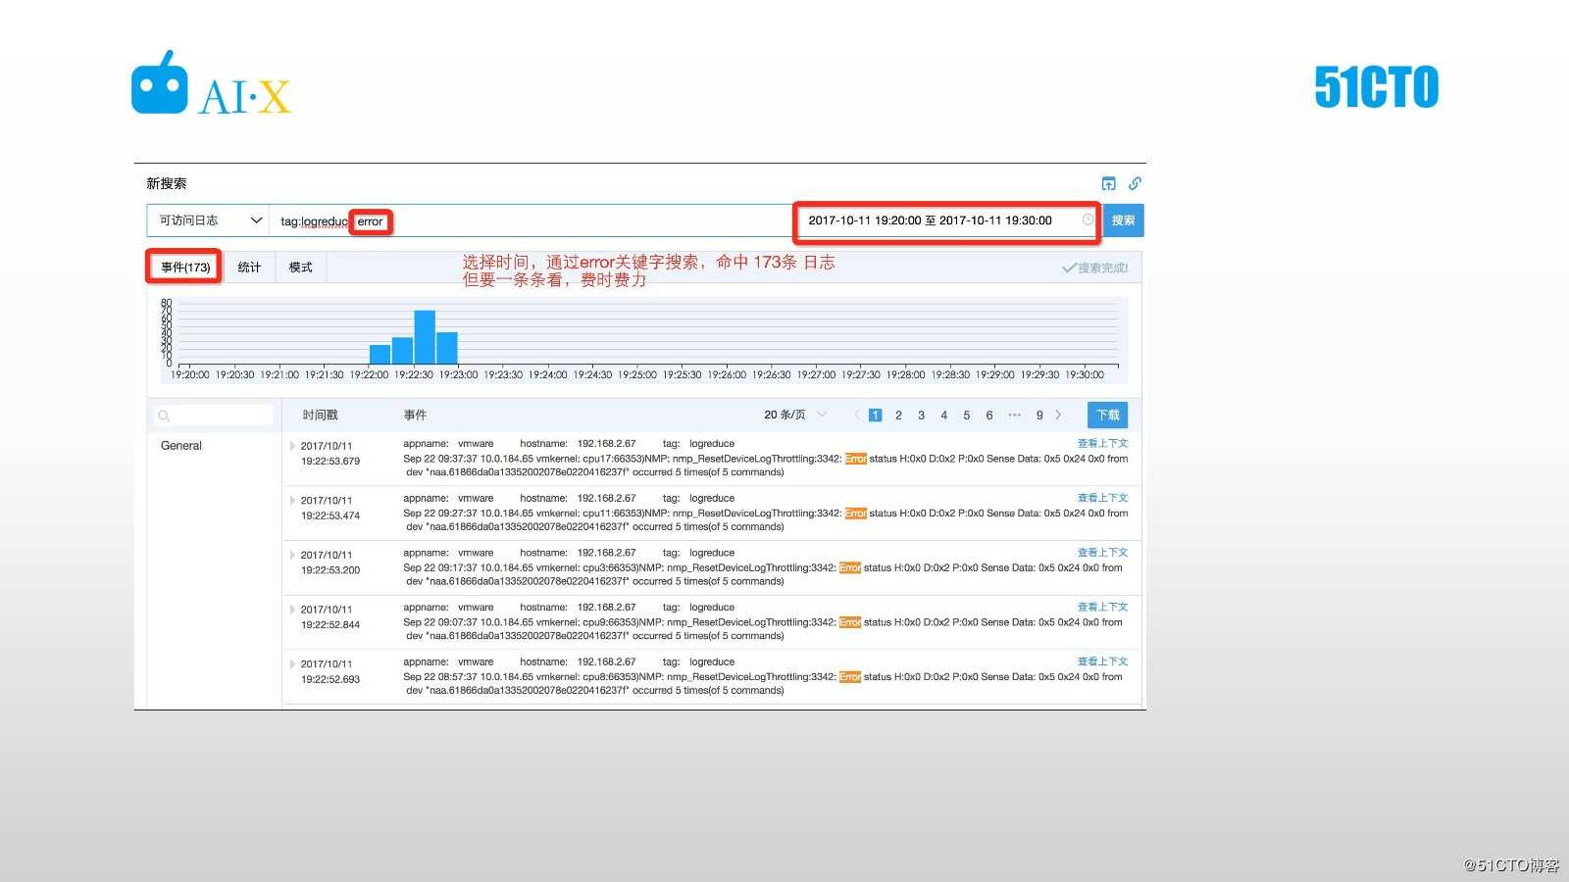Click the highlighted Error in the cpu3 log line

(850, 567)
